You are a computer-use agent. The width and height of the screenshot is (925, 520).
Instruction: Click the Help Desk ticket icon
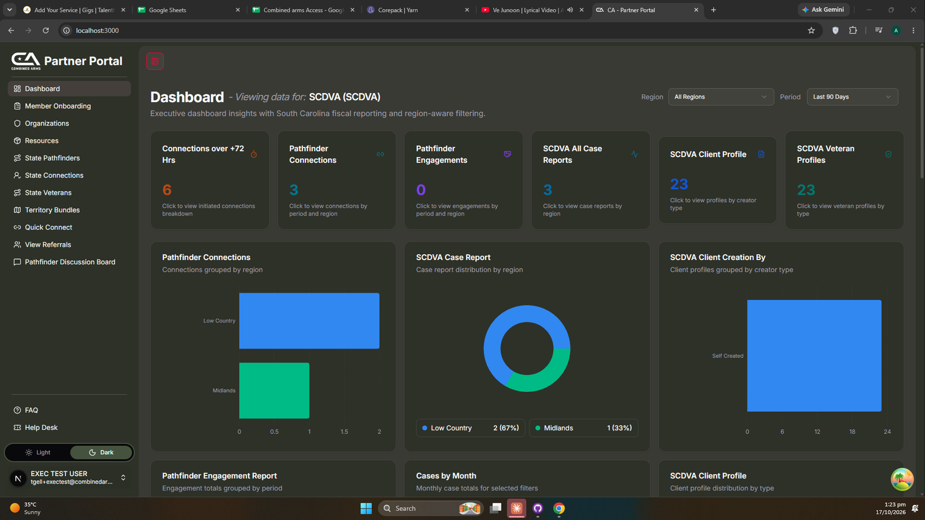pos(17,428)
